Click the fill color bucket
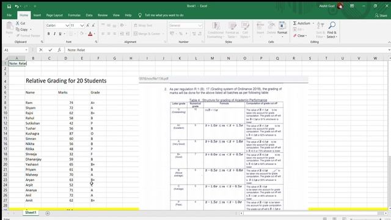Screen dimensions: 391x220 (81, 34)
